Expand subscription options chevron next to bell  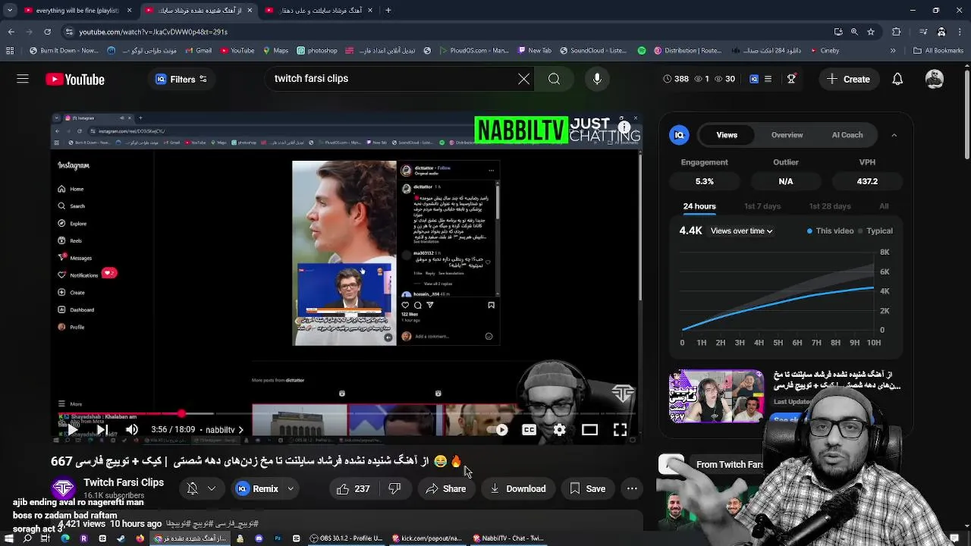pyautogui.click(x=212, y=489)
